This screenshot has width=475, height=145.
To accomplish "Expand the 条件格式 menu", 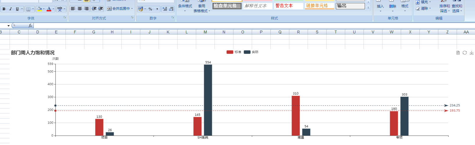I will click(x=185, y=8).
